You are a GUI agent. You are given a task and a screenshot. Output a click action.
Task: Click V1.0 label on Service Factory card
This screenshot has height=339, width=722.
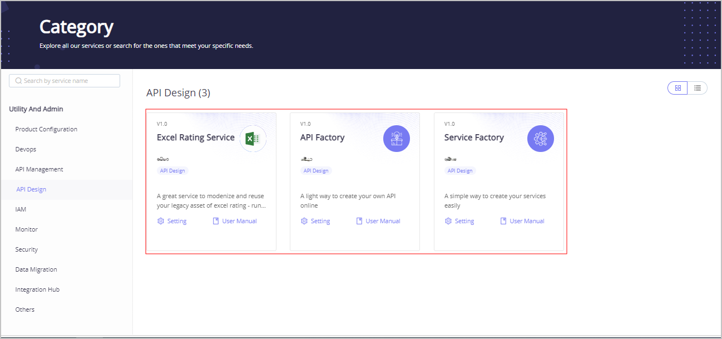[x=449, y=124]
